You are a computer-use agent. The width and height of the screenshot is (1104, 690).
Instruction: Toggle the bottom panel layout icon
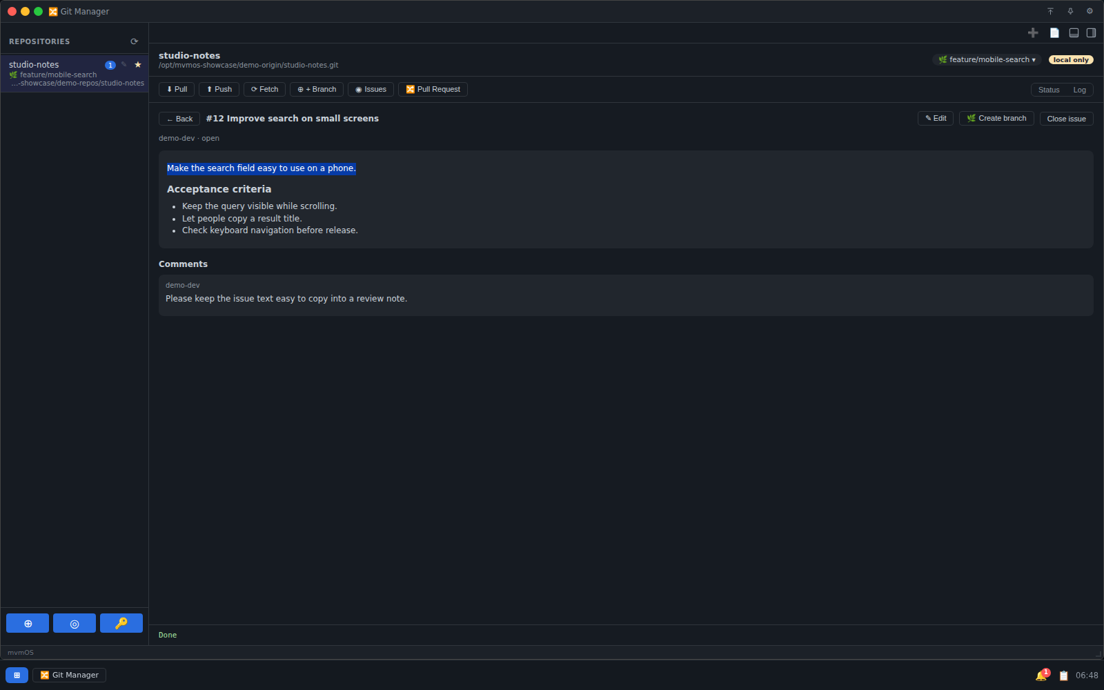(x=1074, y=32)
